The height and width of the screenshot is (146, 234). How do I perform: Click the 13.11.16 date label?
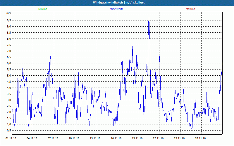click(95, 138)
